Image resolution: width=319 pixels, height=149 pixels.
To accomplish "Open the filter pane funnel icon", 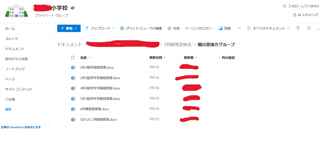I will tap(298, 28).
